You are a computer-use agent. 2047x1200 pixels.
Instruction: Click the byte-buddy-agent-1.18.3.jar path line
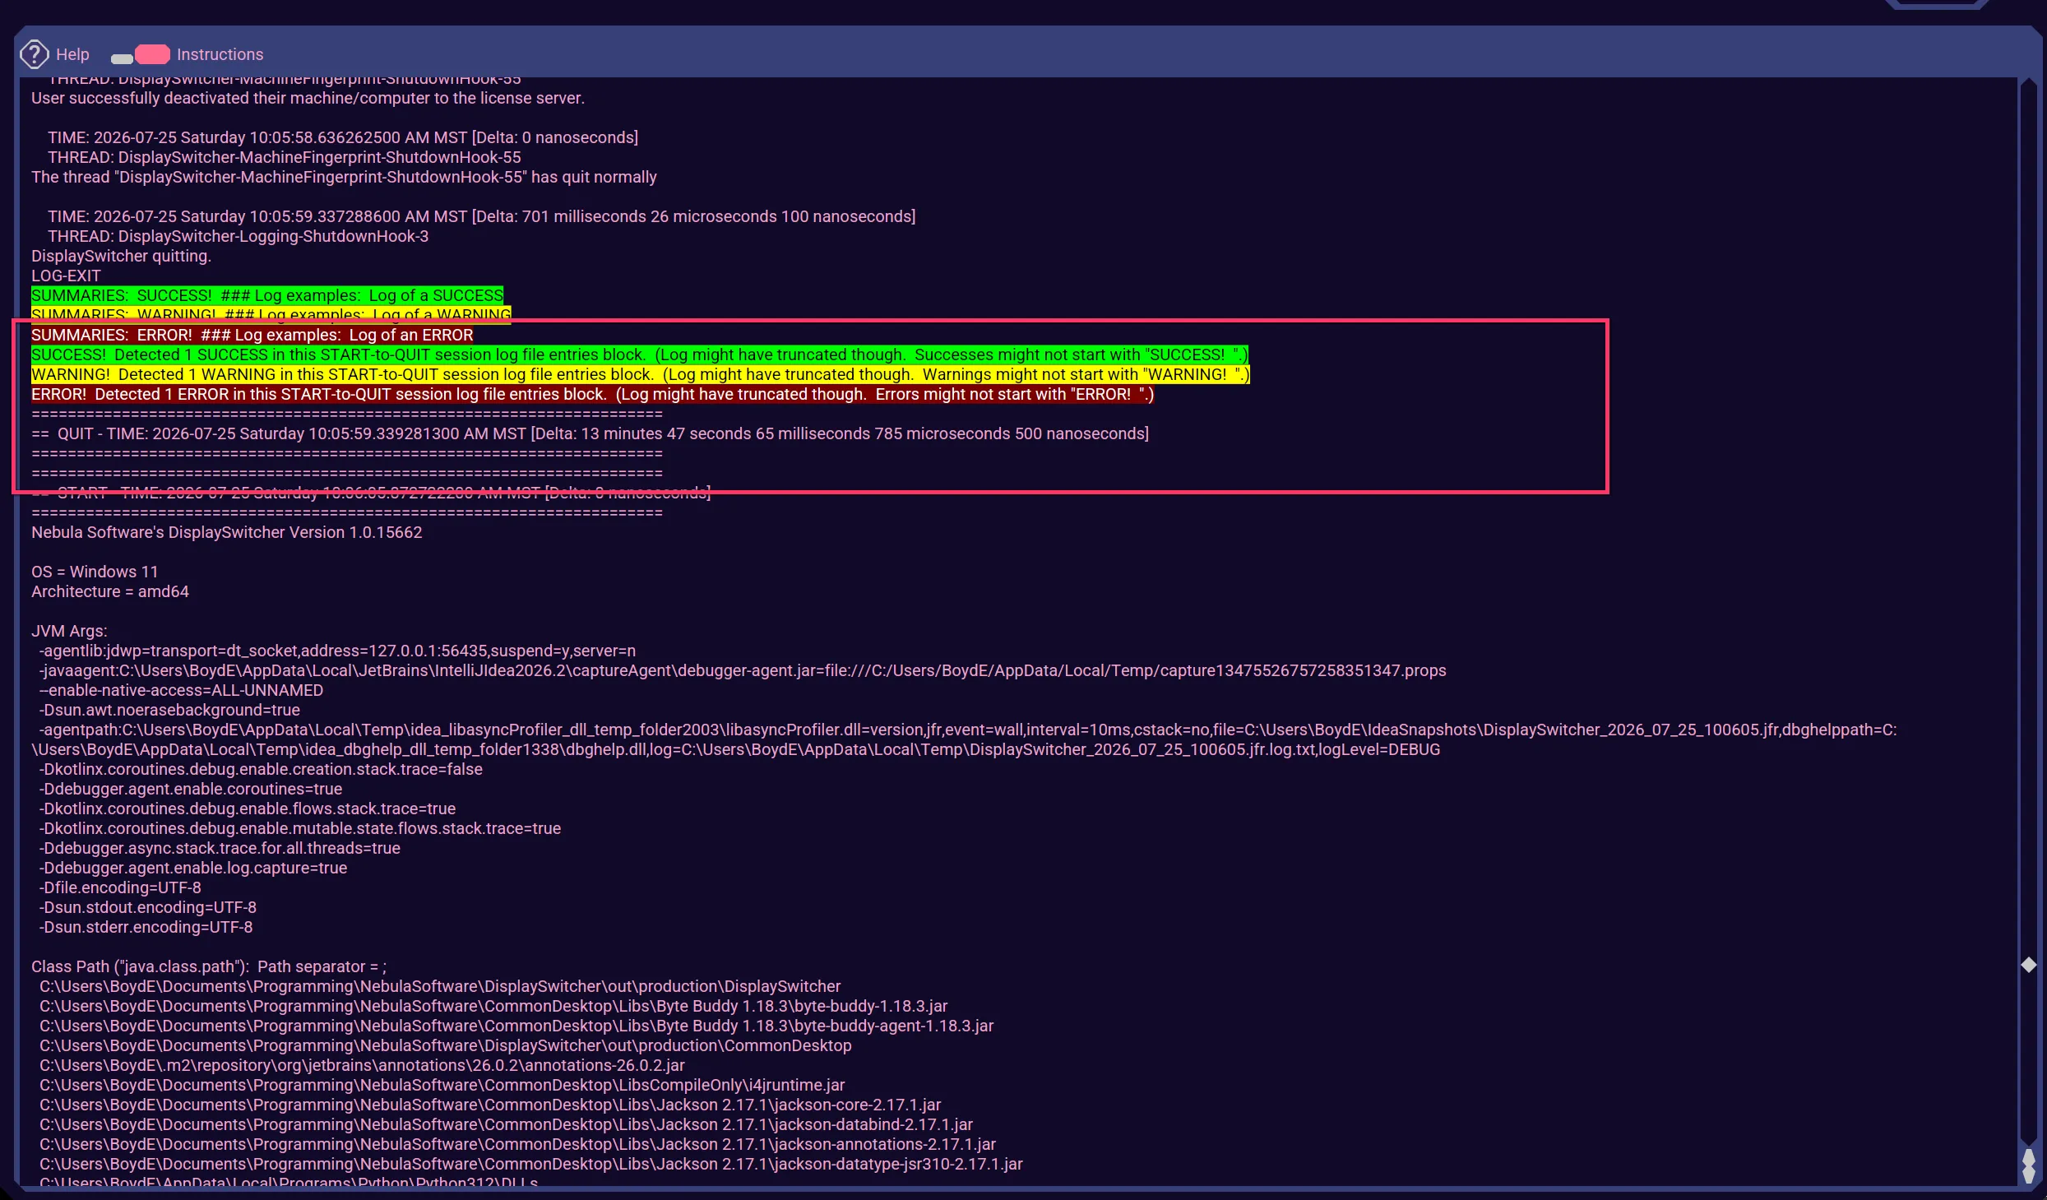(516, 1026)
